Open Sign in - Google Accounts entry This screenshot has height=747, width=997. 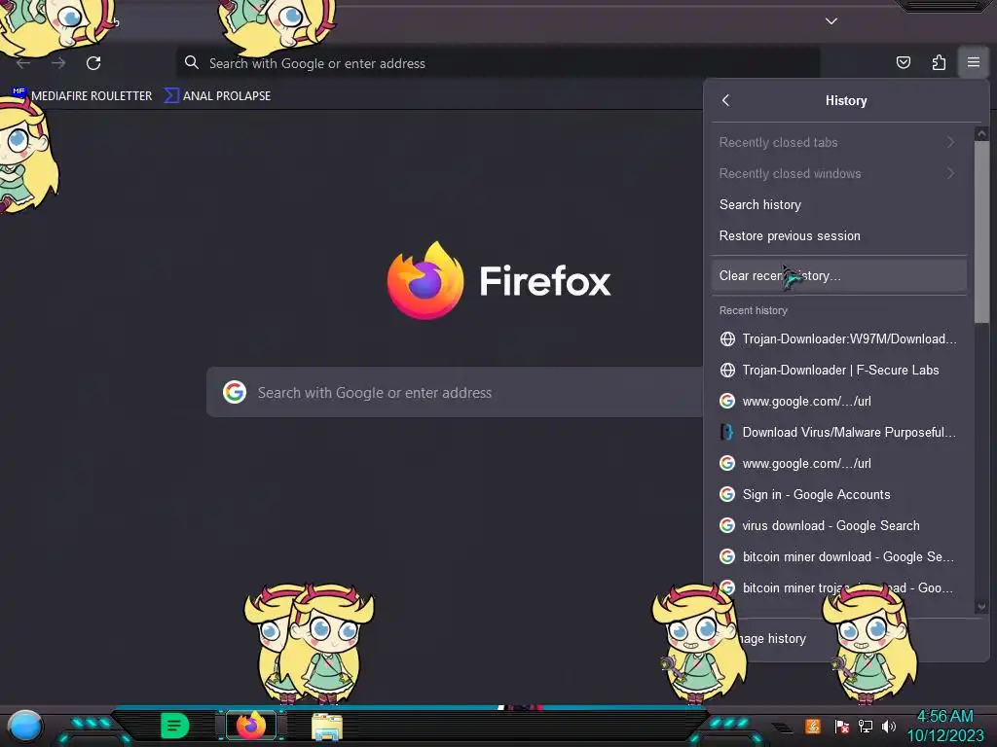coord(838,494)
